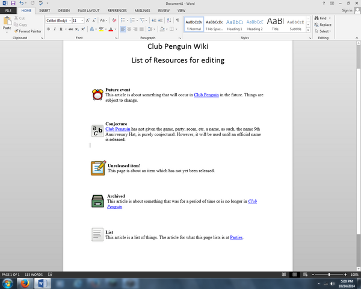Toggle Center paragraph alignment

(x=129, y=29)
